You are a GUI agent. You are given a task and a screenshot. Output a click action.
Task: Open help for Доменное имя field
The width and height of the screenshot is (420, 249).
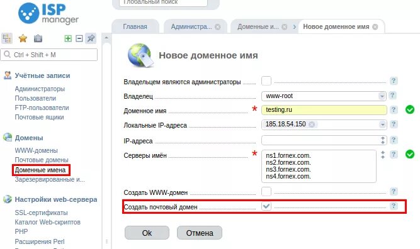(x=394, y=109)
